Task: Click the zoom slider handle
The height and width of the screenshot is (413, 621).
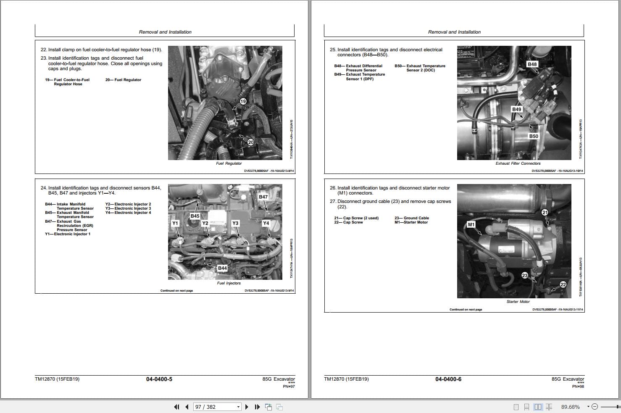Action: (618, 407)
